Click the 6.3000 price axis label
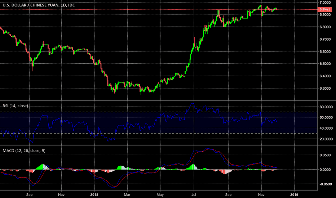The image size is (336, 198). [325, 89]
